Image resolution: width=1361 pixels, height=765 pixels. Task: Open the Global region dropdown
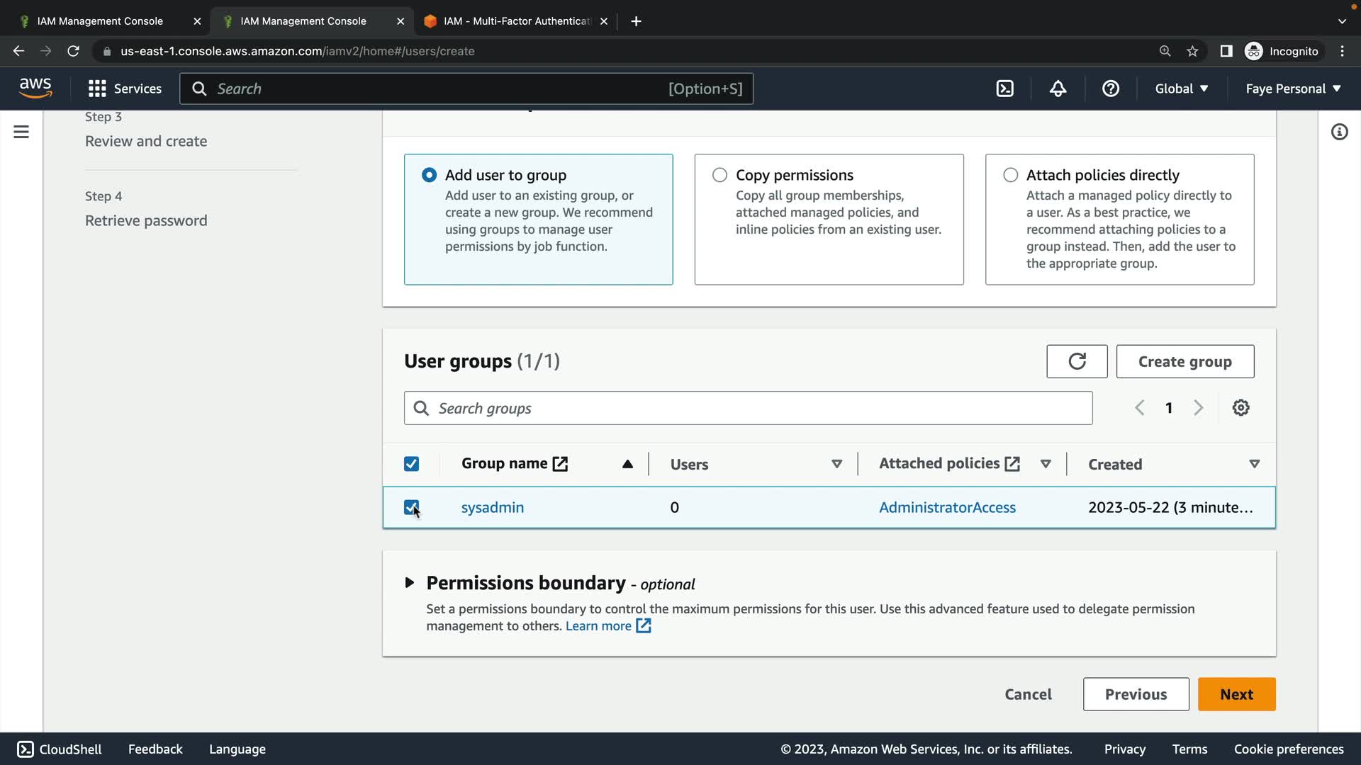pyautogui.click(x=1181, y=89)
